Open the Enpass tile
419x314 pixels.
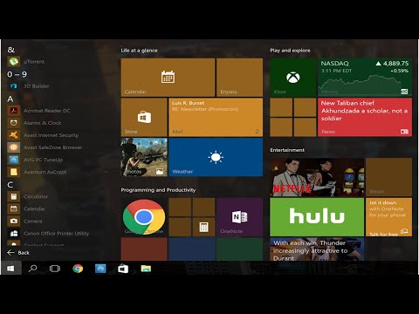tap(239, 78)
